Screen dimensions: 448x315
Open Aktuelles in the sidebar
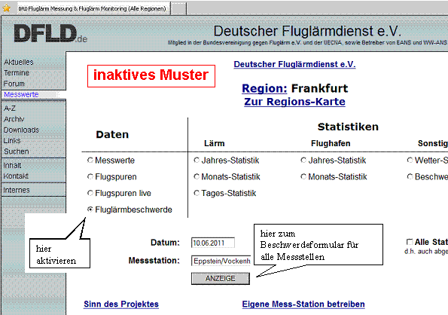pyautogui.click(x=19, y=62)
